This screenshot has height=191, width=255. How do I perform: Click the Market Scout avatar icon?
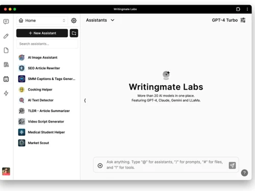(21, 143)
